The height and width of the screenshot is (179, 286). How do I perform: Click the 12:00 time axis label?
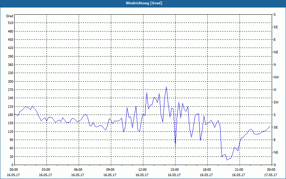[143, 170]
